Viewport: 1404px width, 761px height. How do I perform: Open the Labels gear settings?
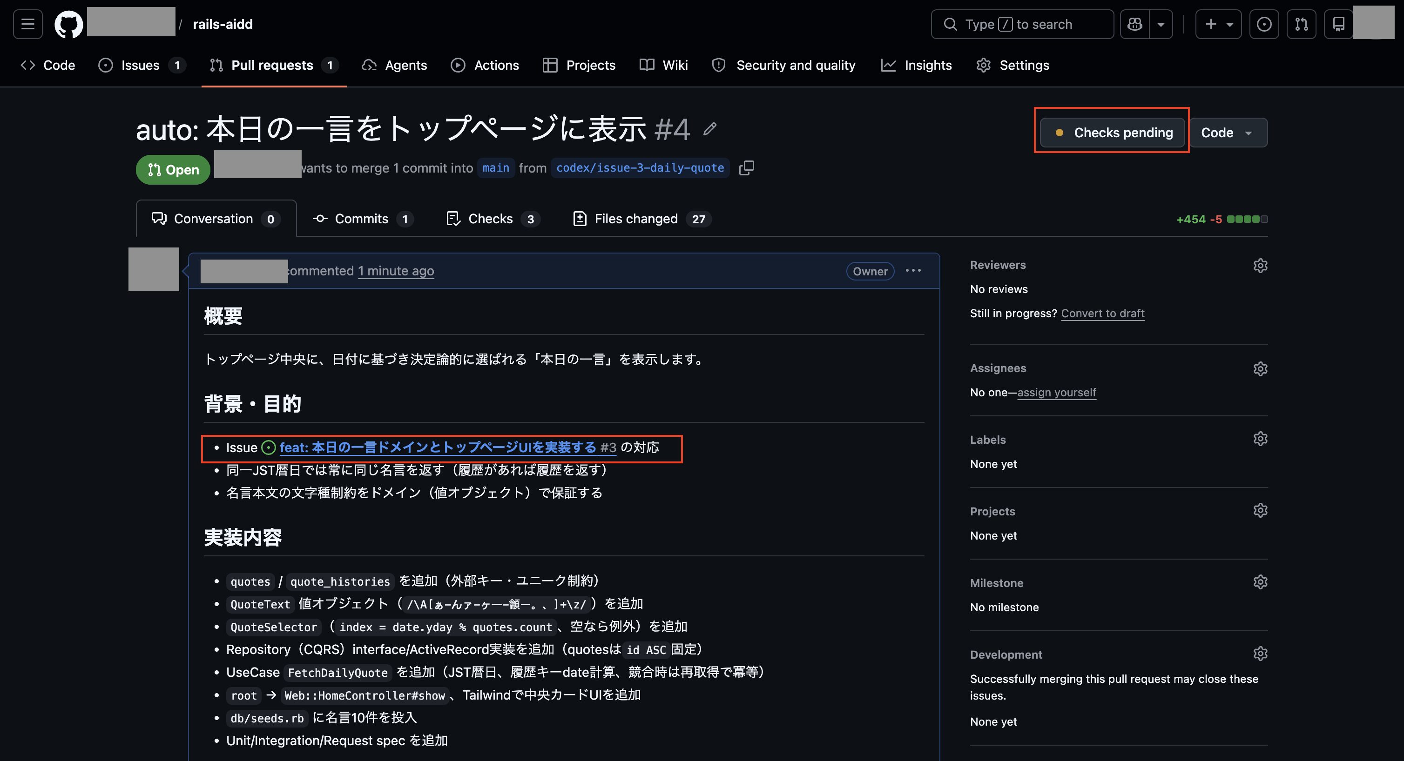(1260, 439)
